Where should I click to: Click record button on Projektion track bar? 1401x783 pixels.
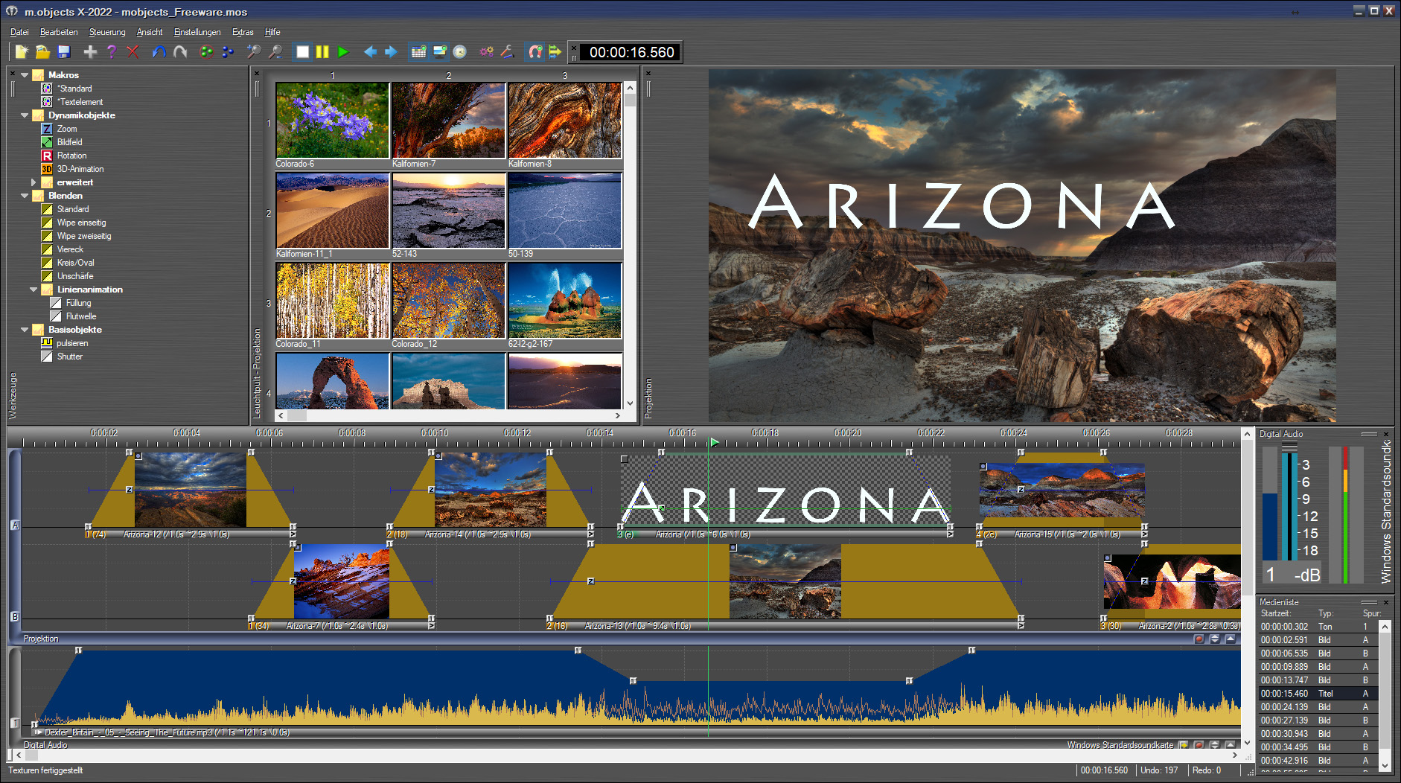1199,639
